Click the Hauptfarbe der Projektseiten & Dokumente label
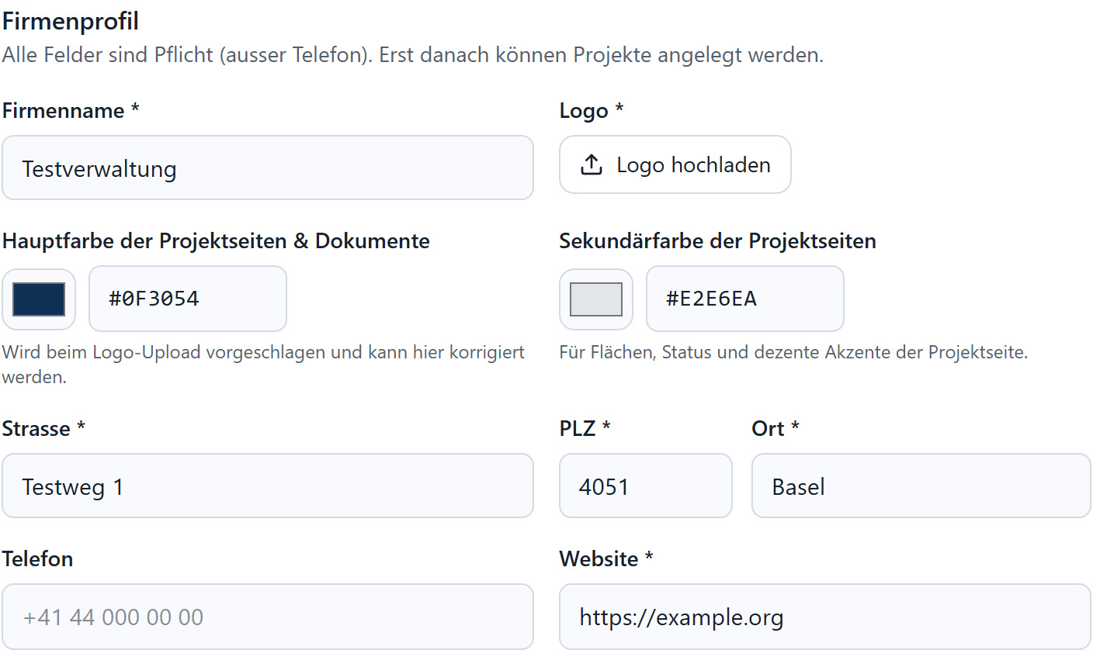The height and width of the screenshot is (650, 1093). pyautogui.click(x=216, y=241)
